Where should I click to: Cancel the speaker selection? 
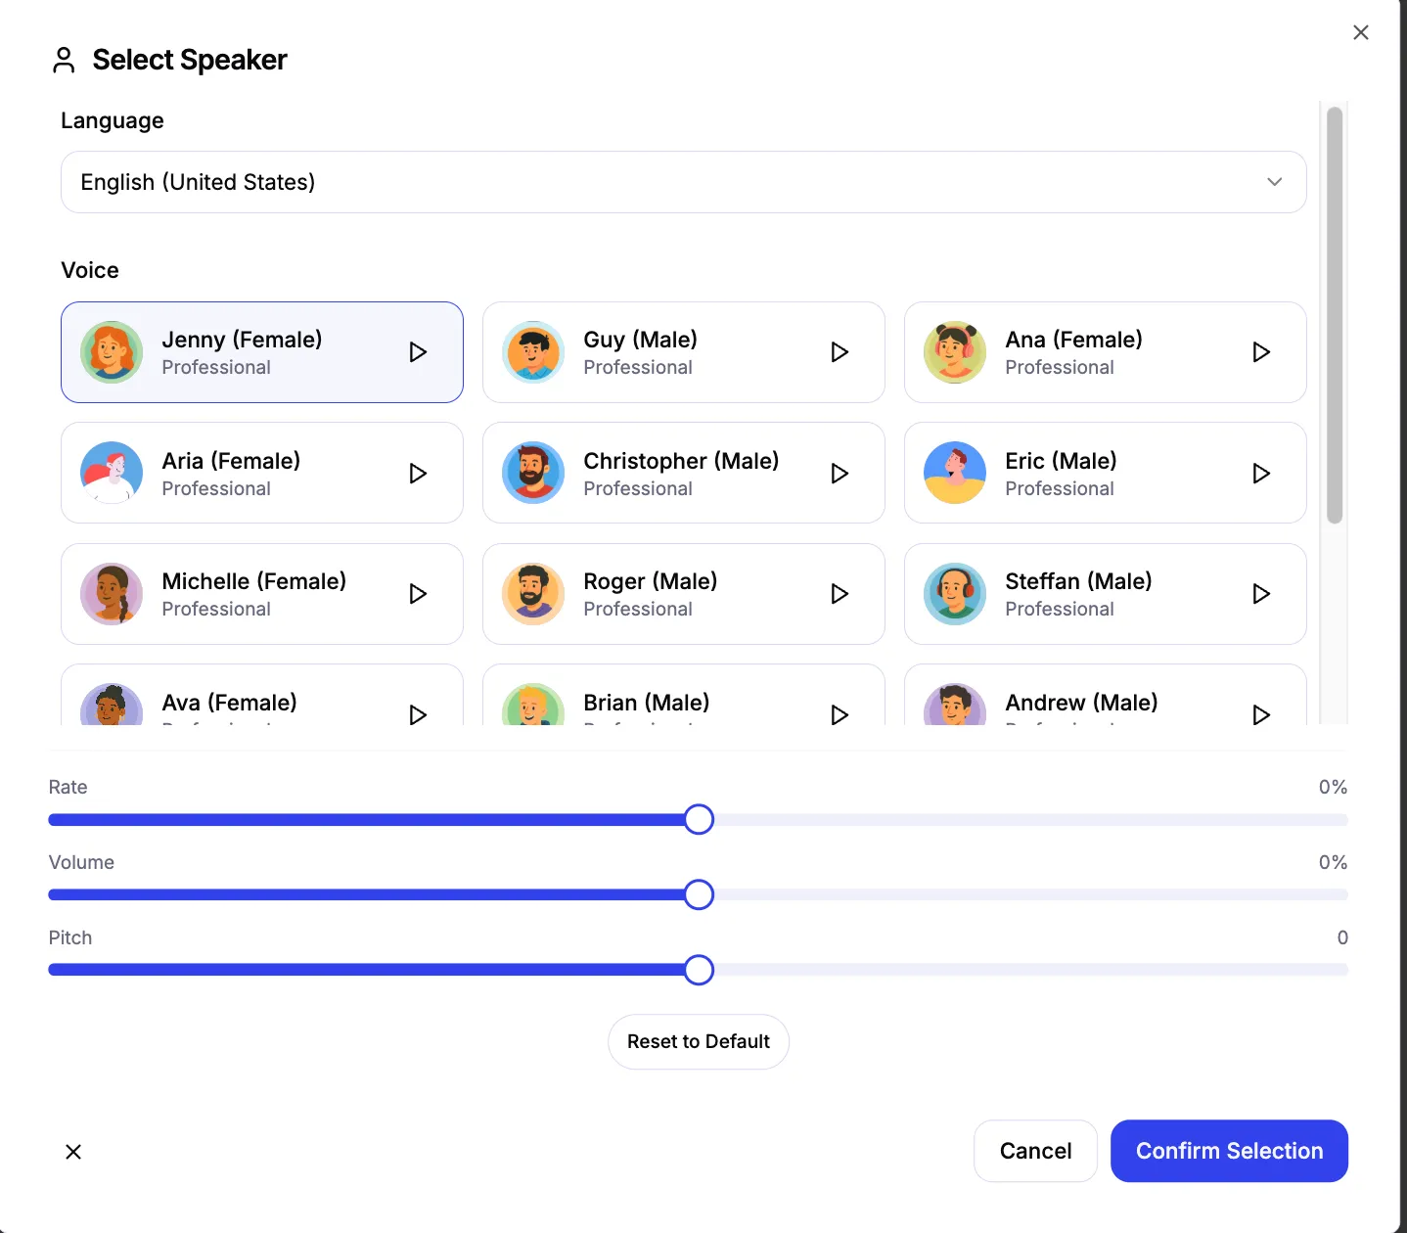pyautogui.click(x=1035, y=1151)
